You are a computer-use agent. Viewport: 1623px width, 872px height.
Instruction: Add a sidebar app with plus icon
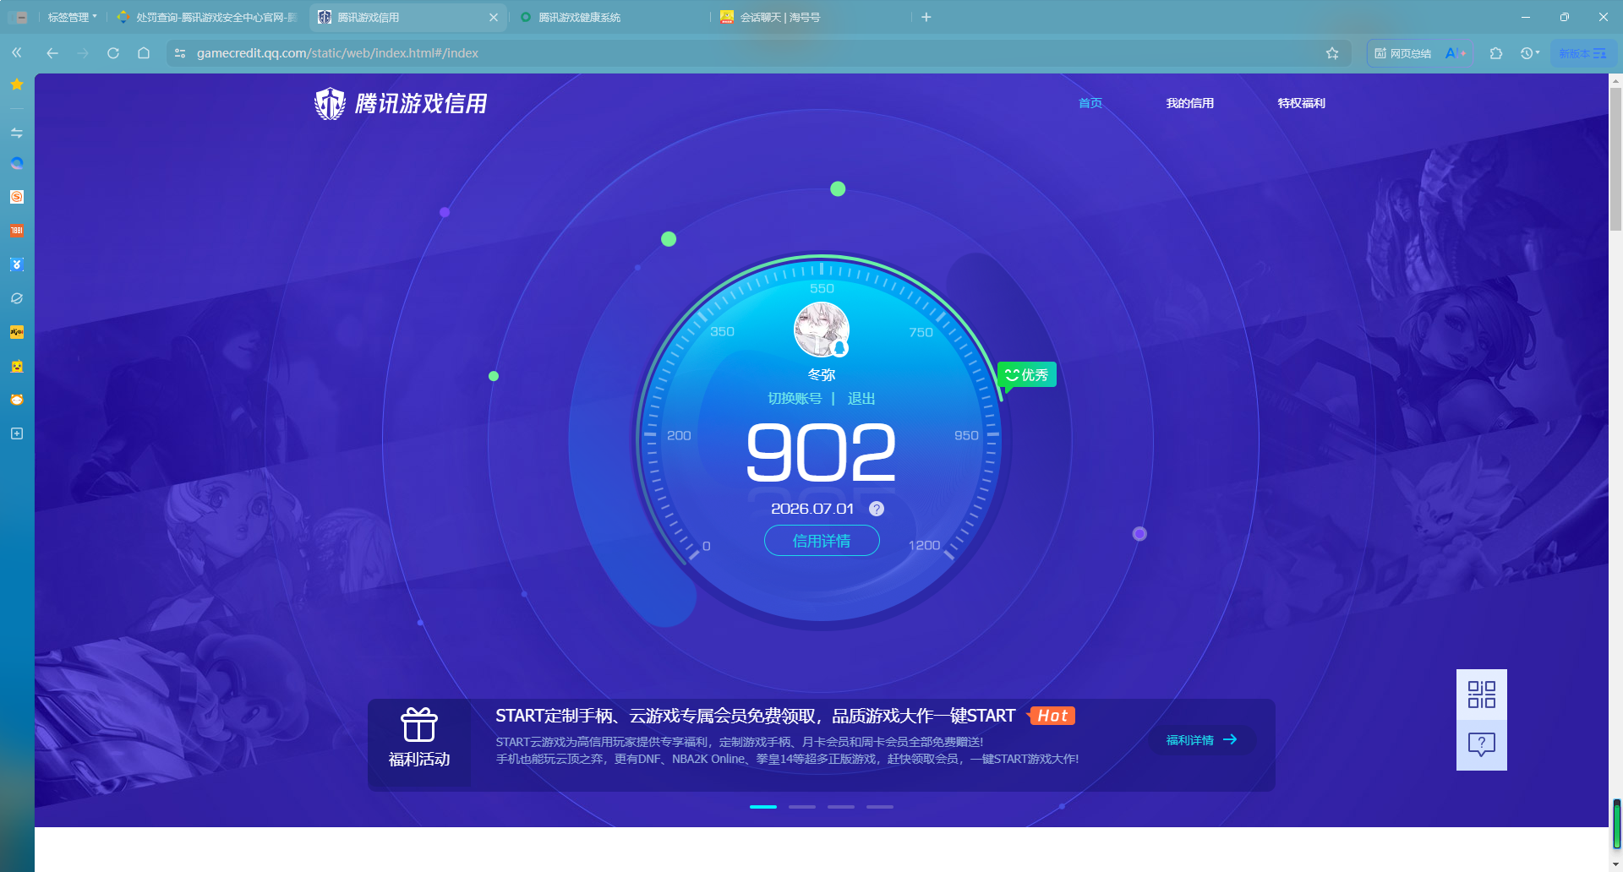[16, 433]
